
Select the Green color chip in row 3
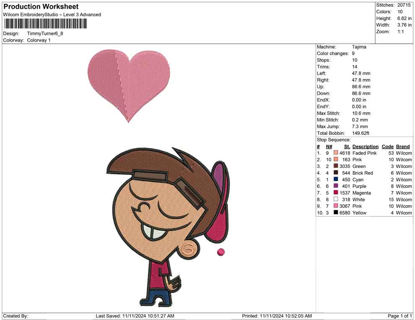tap(335, 166)
